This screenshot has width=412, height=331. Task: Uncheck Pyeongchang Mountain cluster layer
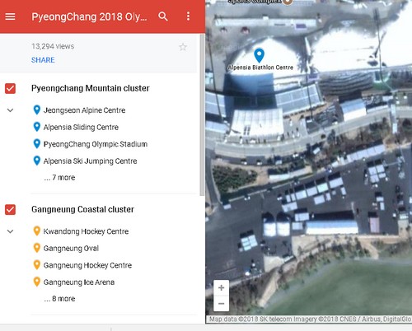pos(10,88)
